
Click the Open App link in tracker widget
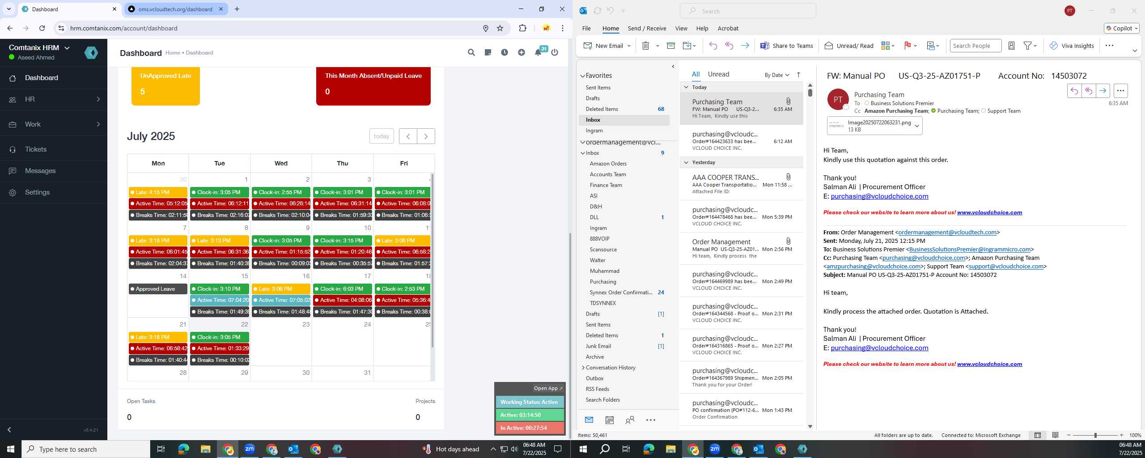point(548,388)
